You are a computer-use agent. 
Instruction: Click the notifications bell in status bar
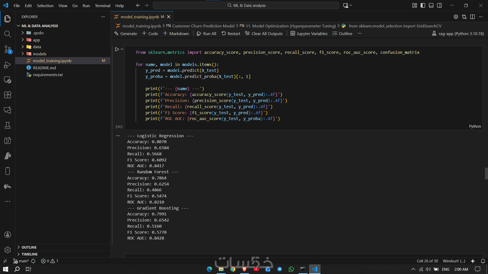point(483,261)
